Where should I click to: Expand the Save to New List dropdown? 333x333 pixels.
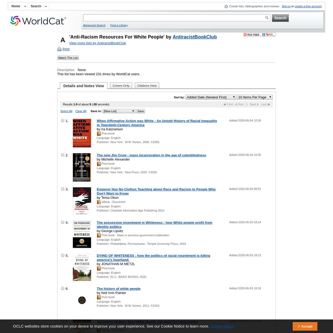click(x=119, y=111)
